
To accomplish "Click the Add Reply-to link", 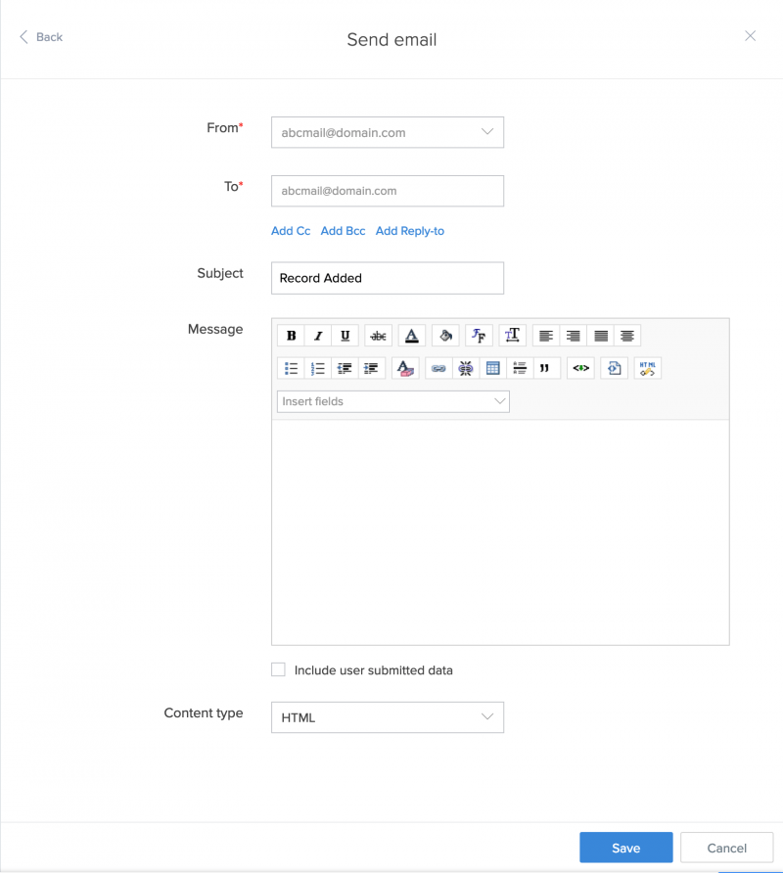I will (409, 231).
